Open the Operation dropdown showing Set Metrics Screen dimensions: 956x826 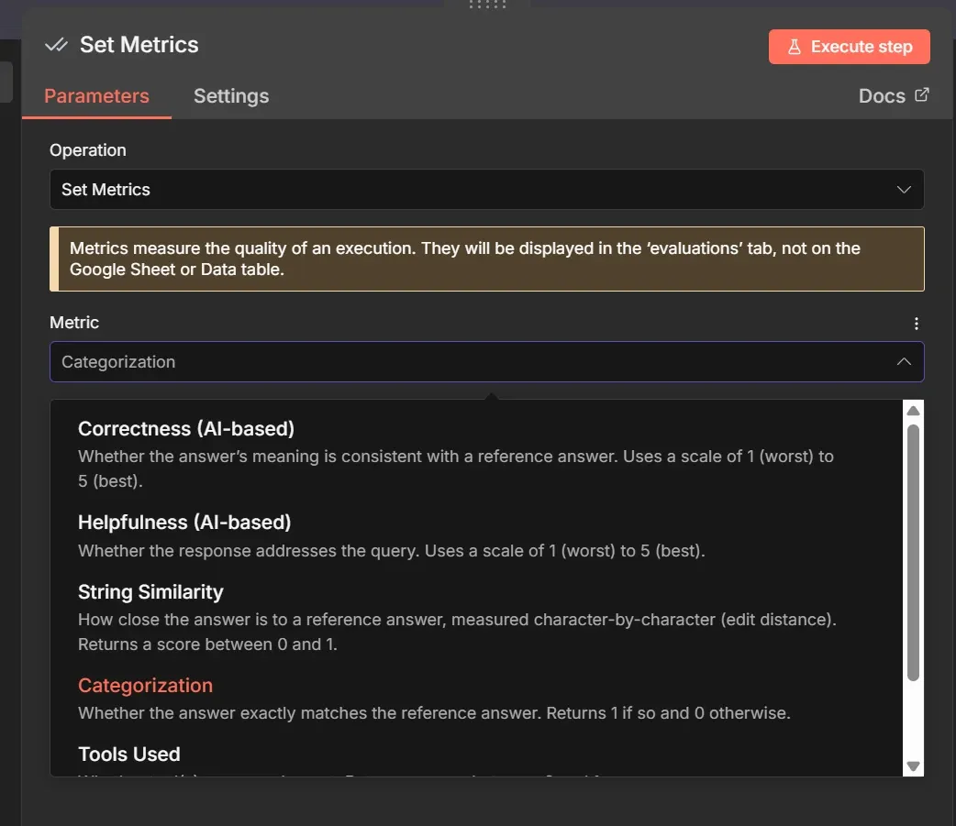487,189
